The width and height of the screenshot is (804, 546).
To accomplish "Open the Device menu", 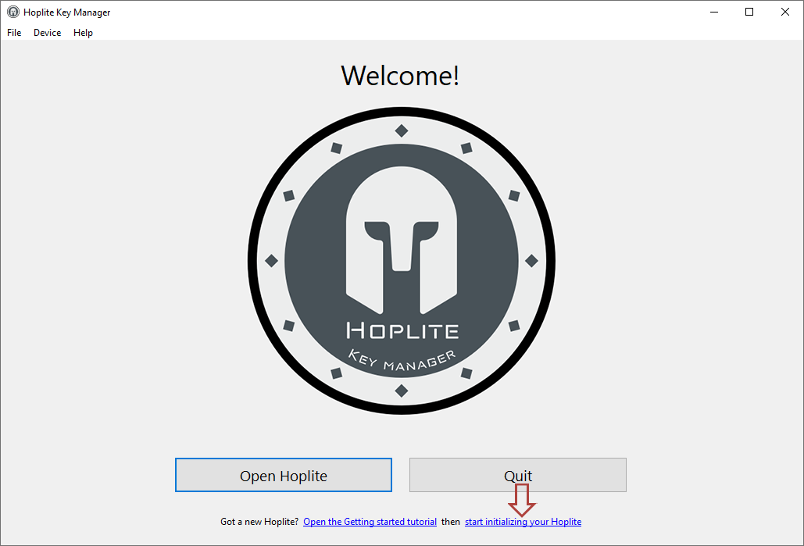I will pyautogui.click(x=47, y=33).
